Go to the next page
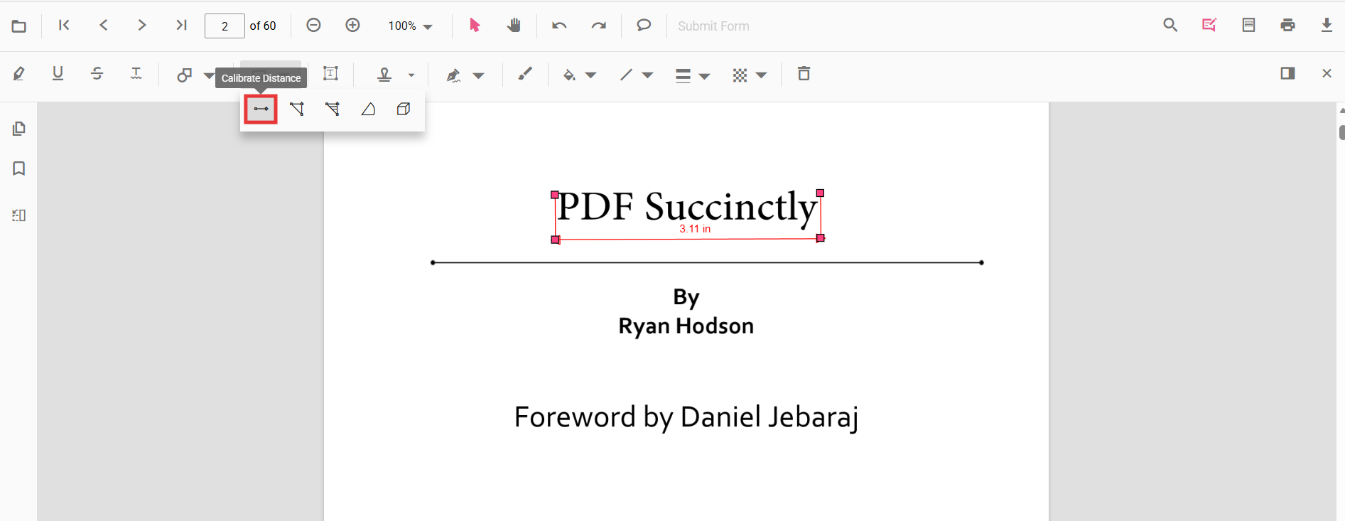This screenshot has width=1345, height=521. [x=142, y=26]
